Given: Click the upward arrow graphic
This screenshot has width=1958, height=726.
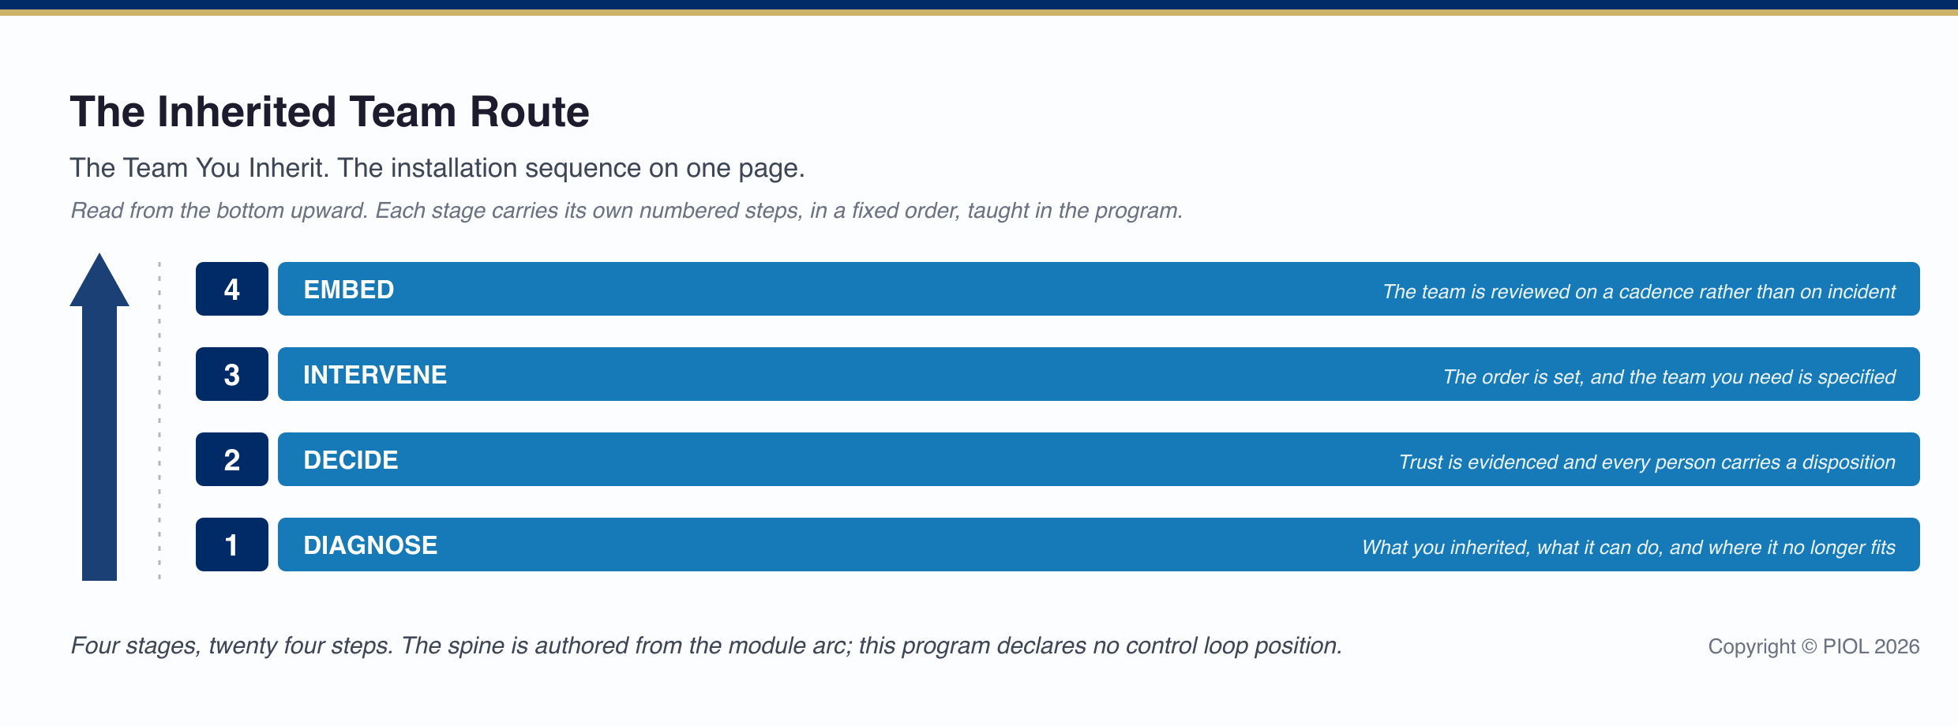Looking at the screenshot, I should 99,417.
